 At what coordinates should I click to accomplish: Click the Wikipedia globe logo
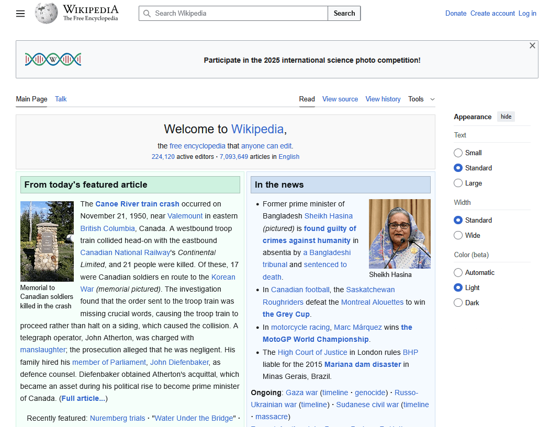(x=46, y=13)
